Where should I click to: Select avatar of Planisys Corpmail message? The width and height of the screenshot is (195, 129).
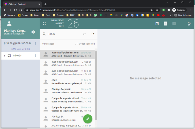coord(46,91)
